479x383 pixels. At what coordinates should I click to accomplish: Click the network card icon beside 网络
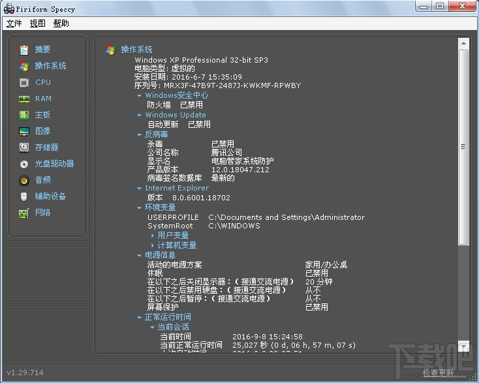(24, 213)
